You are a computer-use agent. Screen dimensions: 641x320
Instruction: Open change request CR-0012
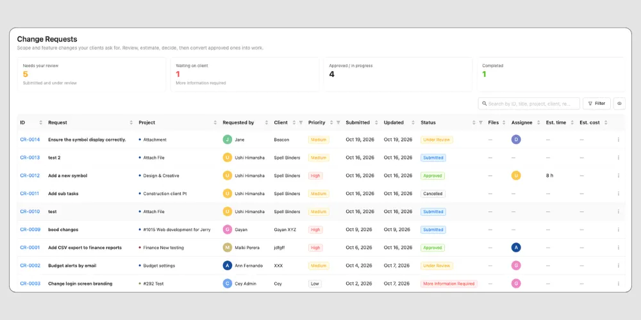(x=30, y=175)
